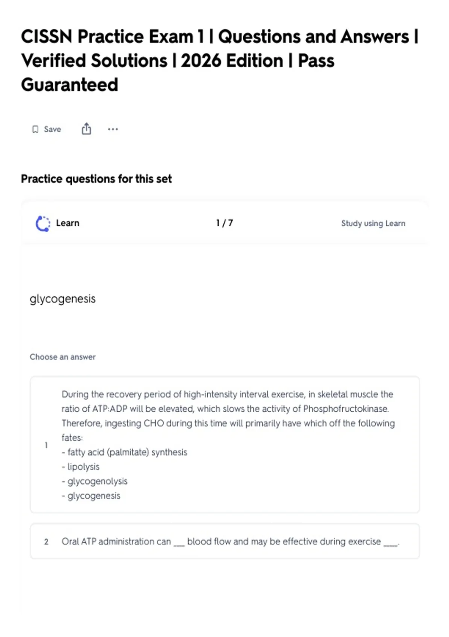
Task: Open the share icon next to Save
Action: [86, 129]
